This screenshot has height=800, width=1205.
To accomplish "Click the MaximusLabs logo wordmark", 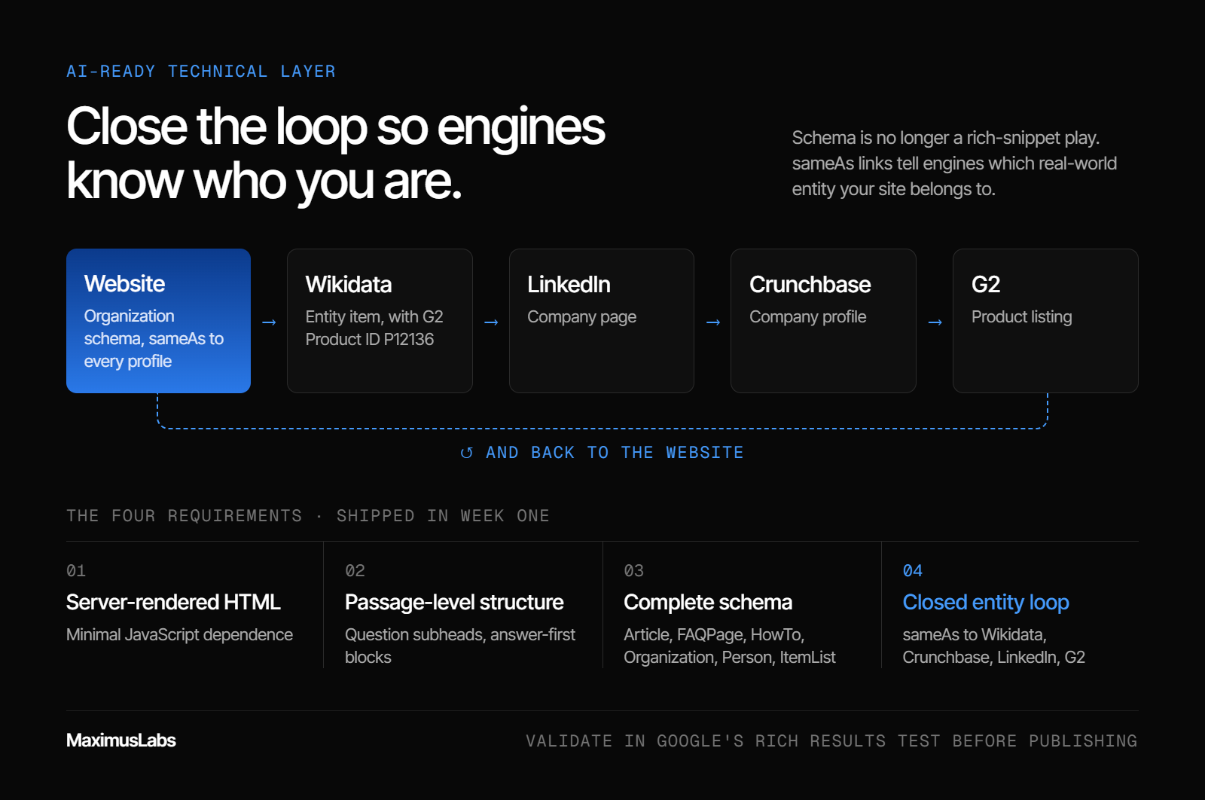I will coord(121,740).
